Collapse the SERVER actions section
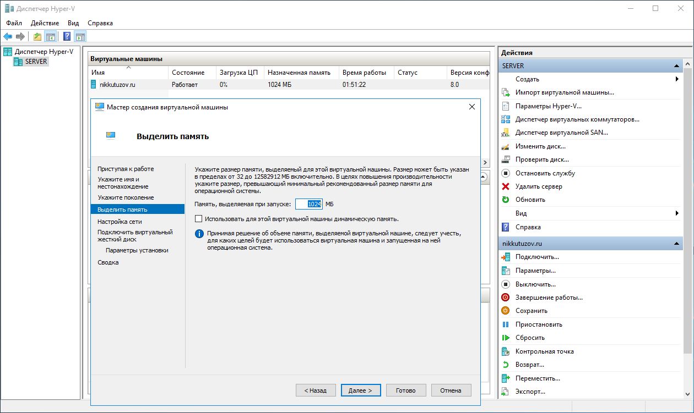Image resolution: width=694 pixels, height=413 pixels. click(676, 66)
